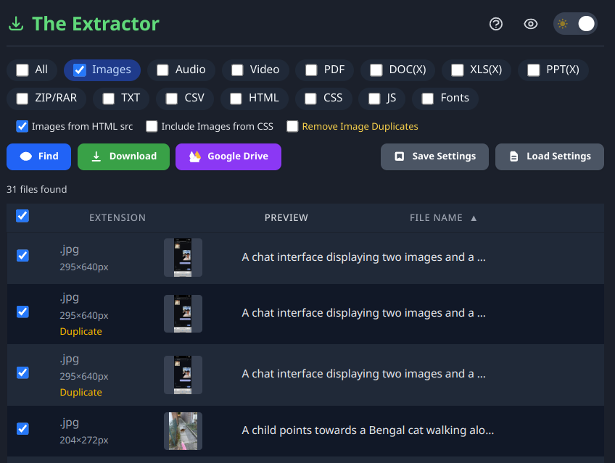
Task: Open the Bengal cat image thumbnail
Action: pyautogui.click(x=183, y=431)
